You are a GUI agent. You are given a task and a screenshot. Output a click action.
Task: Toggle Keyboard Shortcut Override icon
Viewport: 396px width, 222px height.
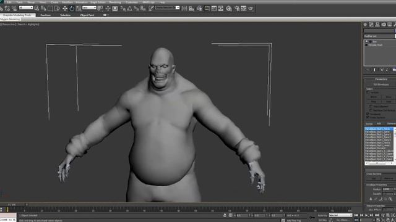(115, 9)
